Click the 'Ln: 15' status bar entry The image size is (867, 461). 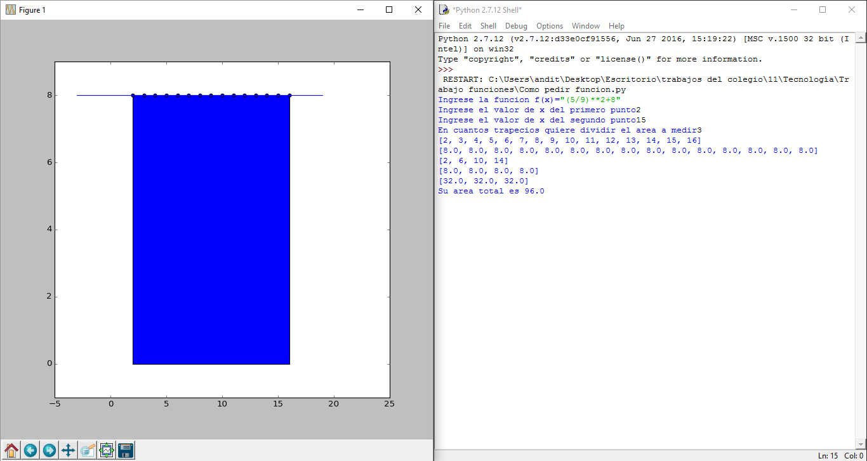[x=828, y=455]
